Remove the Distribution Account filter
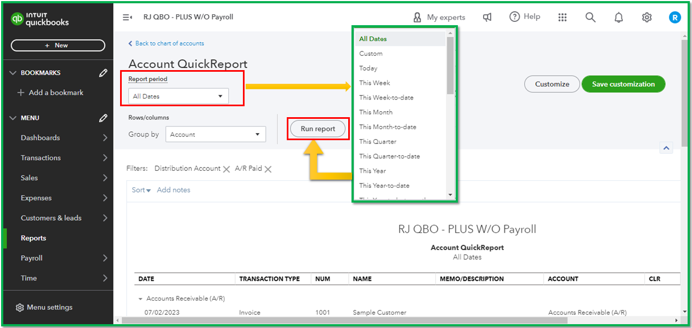 227,169
